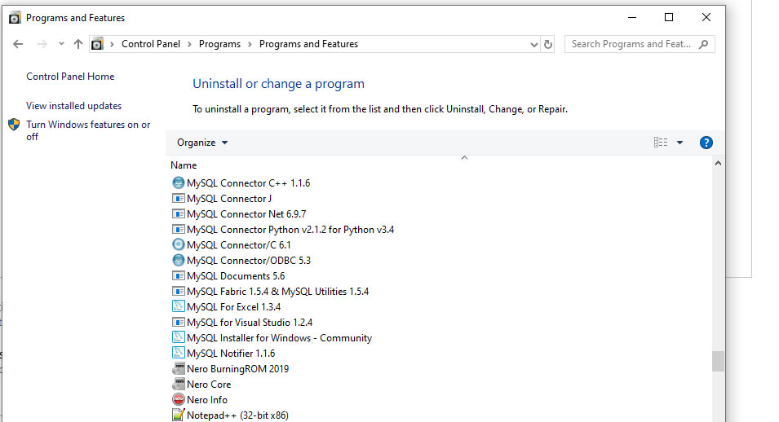Click the MySQL Connector/ODBC 5.3 icon
779x422 pixels.
(x=179, y=260)
